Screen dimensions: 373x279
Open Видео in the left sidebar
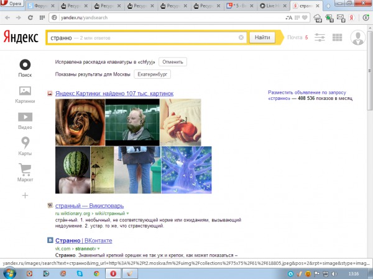pos(25,121)
